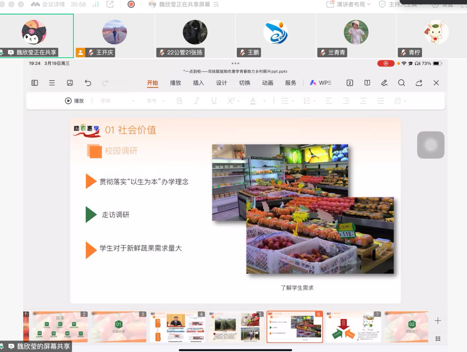Select slide 7 thumbnail in filmstrip
The height and width of the screenshot is (352, 467).
(x=353, y=327)
